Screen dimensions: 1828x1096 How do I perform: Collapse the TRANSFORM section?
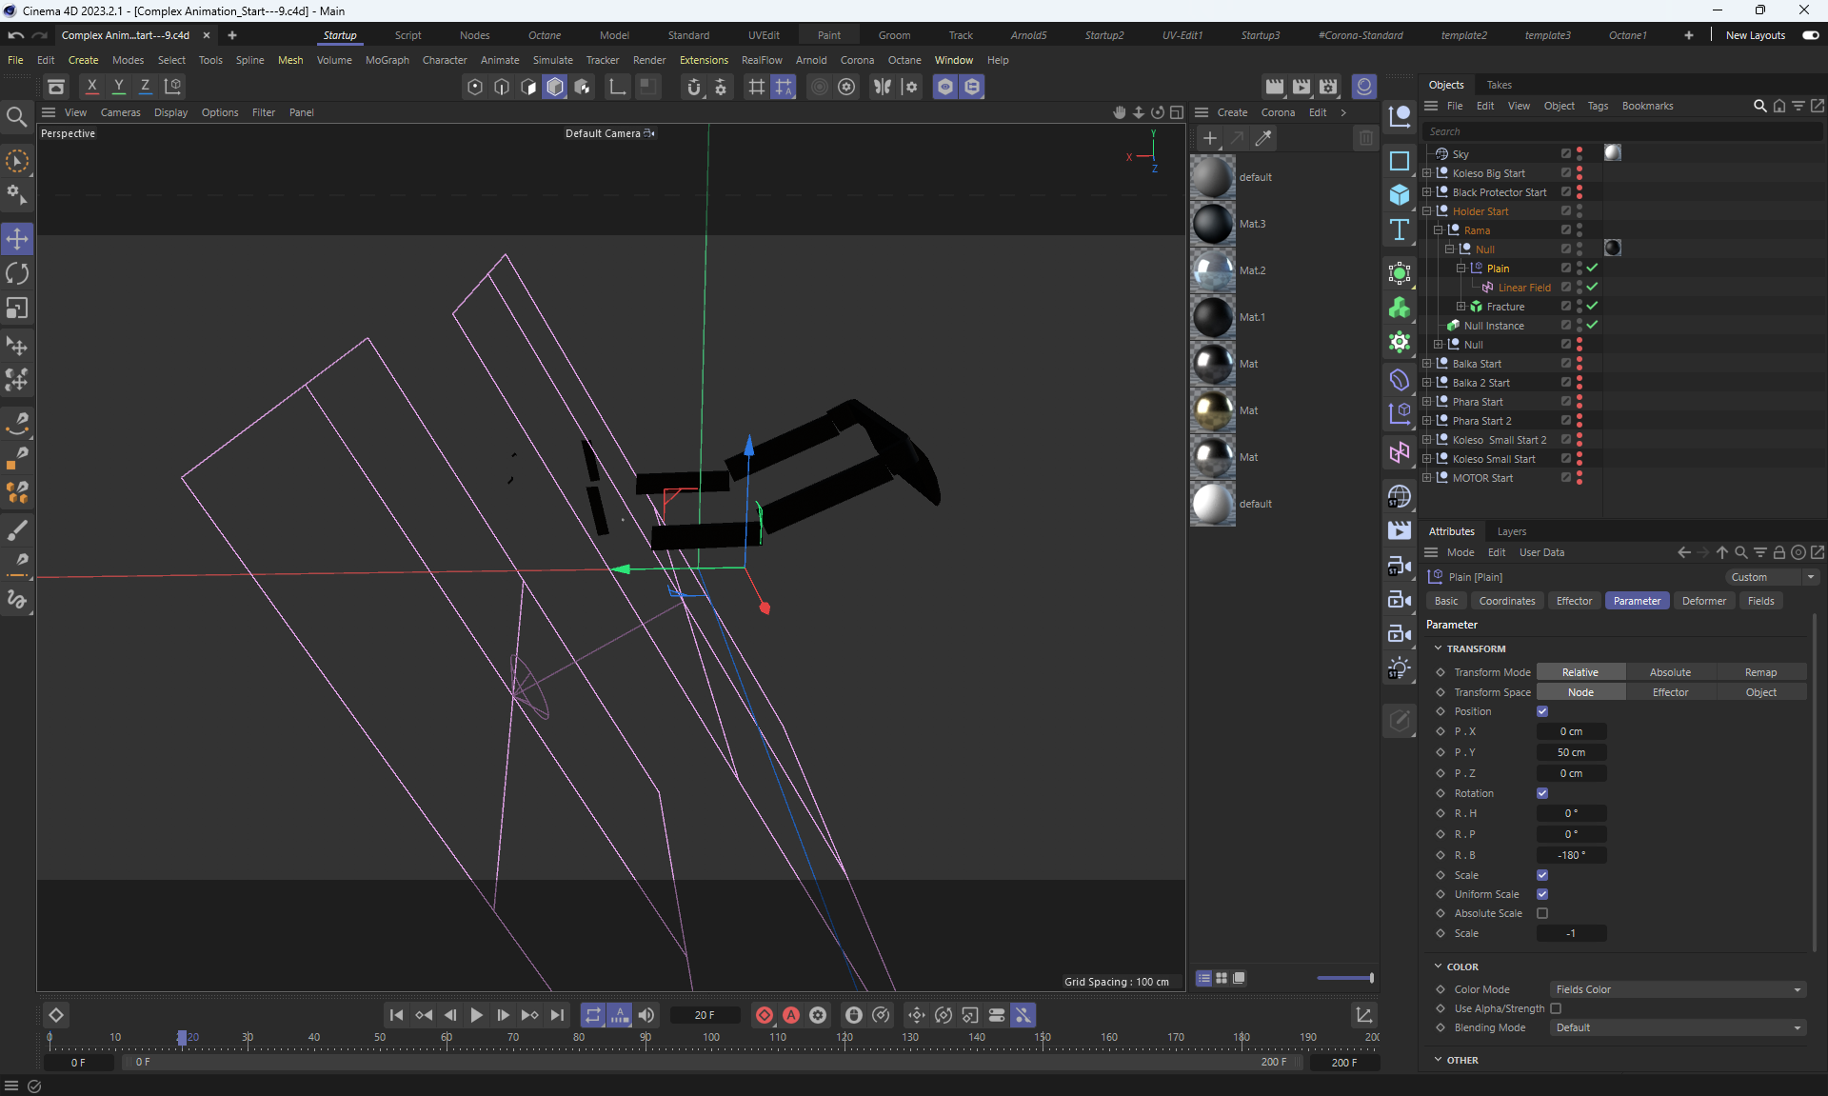tap(1439, 648)
